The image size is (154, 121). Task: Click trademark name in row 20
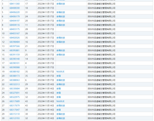point(59,76)
